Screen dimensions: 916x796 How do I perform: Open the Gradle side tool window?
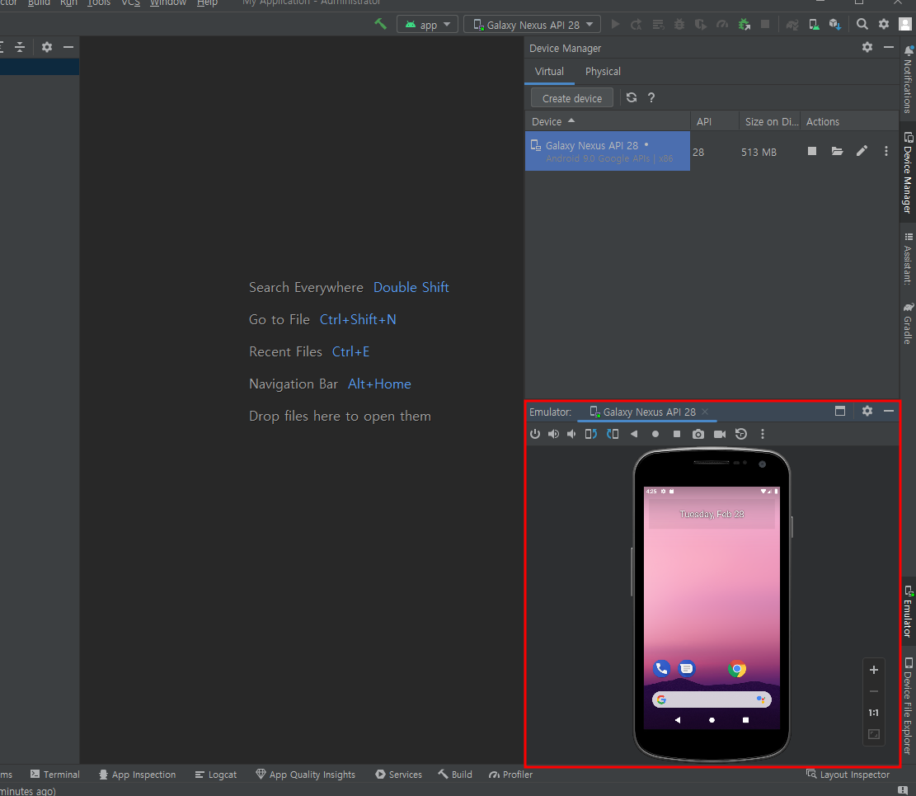point(908,323)
